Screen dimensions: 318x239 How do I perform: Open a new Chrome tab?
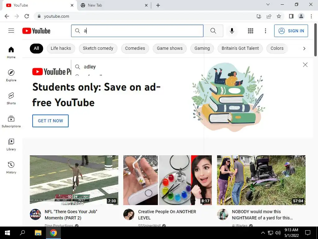pyautogui.click(x=158, y=5)
